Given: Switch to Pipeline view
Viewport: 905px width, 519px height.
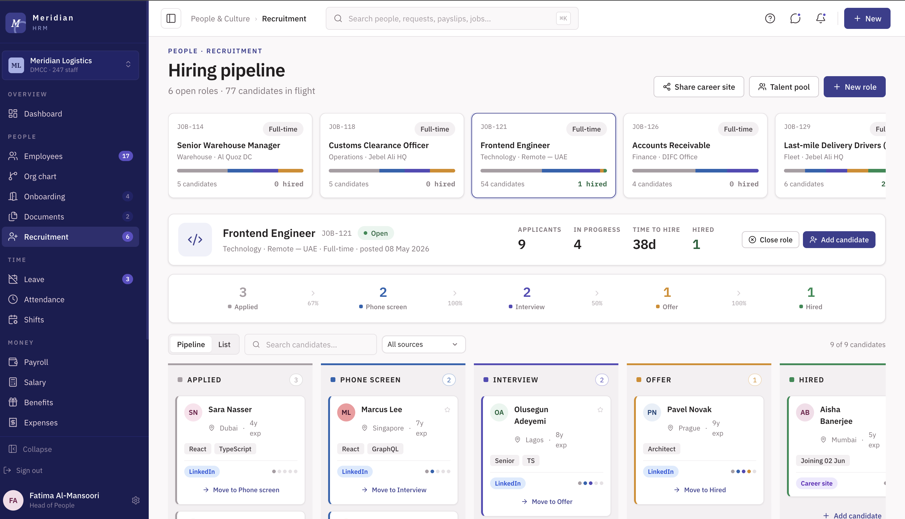Looking at the screenshot, I should coord(191,344).
